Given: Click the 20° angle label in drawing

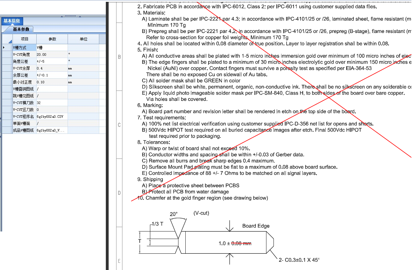Looking at the screenshot, I should [173, 214].
